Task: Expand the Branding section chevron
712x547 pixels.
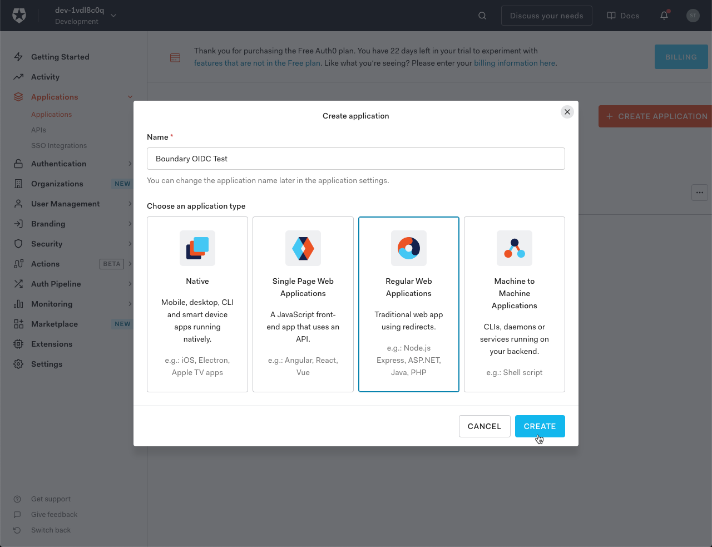Action: tap(130, 224)
